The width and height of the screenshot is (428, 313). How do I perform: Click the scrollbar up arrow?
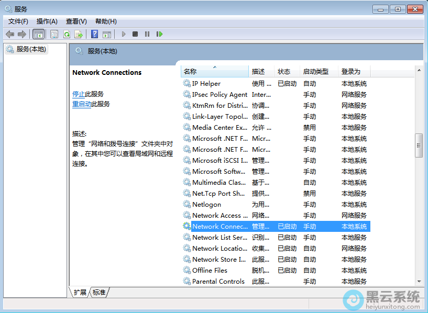coord(419,70)
